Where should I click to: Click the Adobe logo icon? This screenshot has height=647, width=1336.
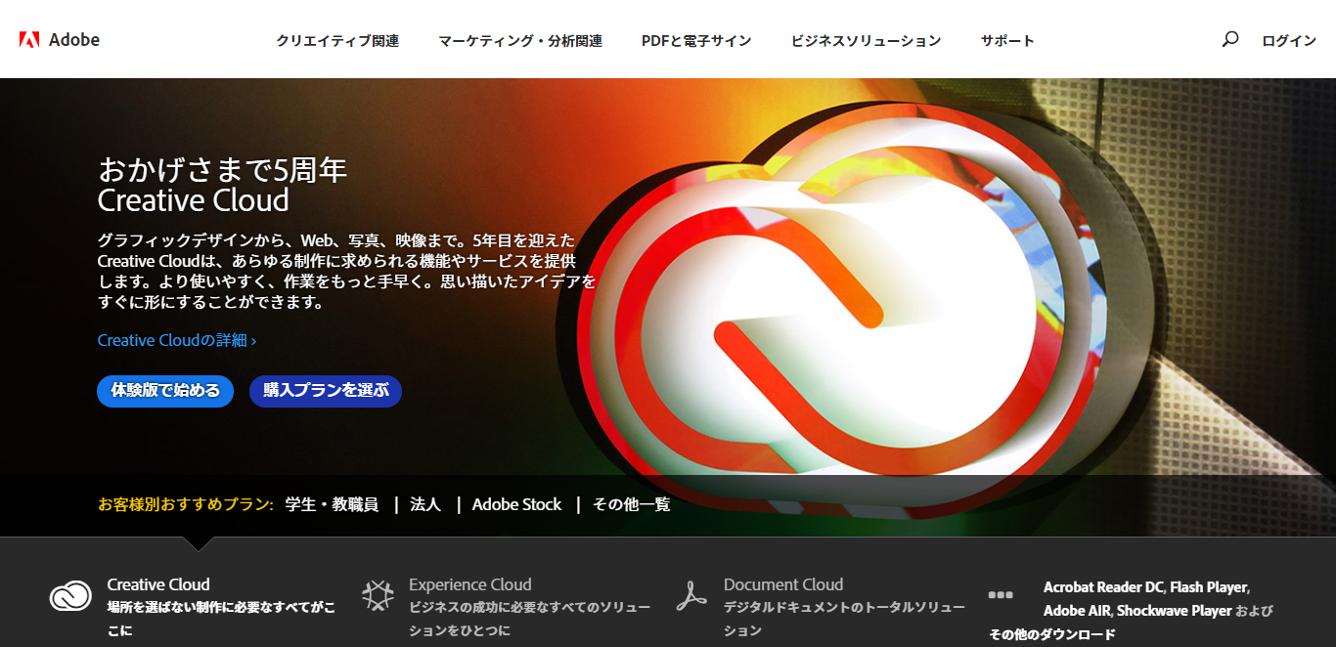29,40
